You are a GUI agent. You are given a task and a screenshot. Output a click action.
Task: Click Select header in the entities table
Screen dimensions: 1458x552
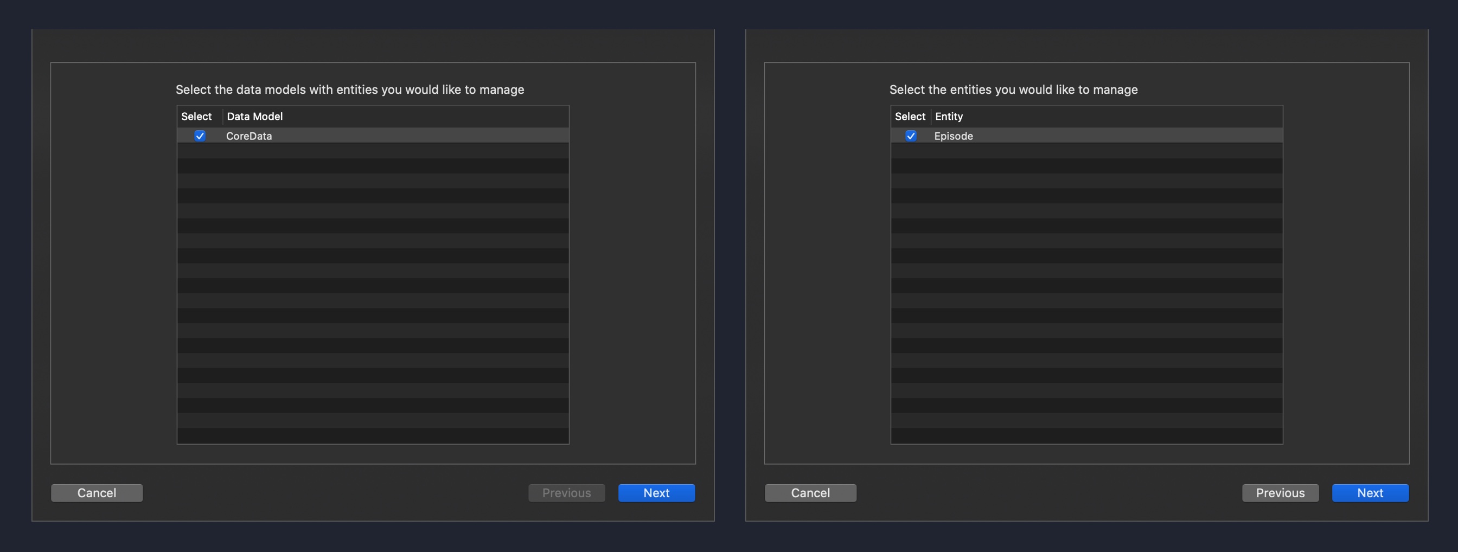coord(910,117)
